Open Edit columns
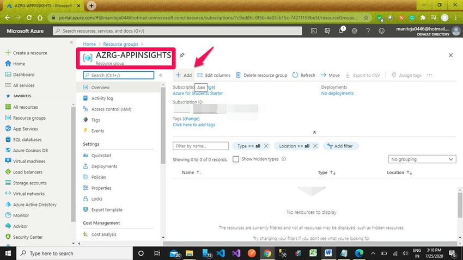The image size is (463, 260). tap(214, 75)
